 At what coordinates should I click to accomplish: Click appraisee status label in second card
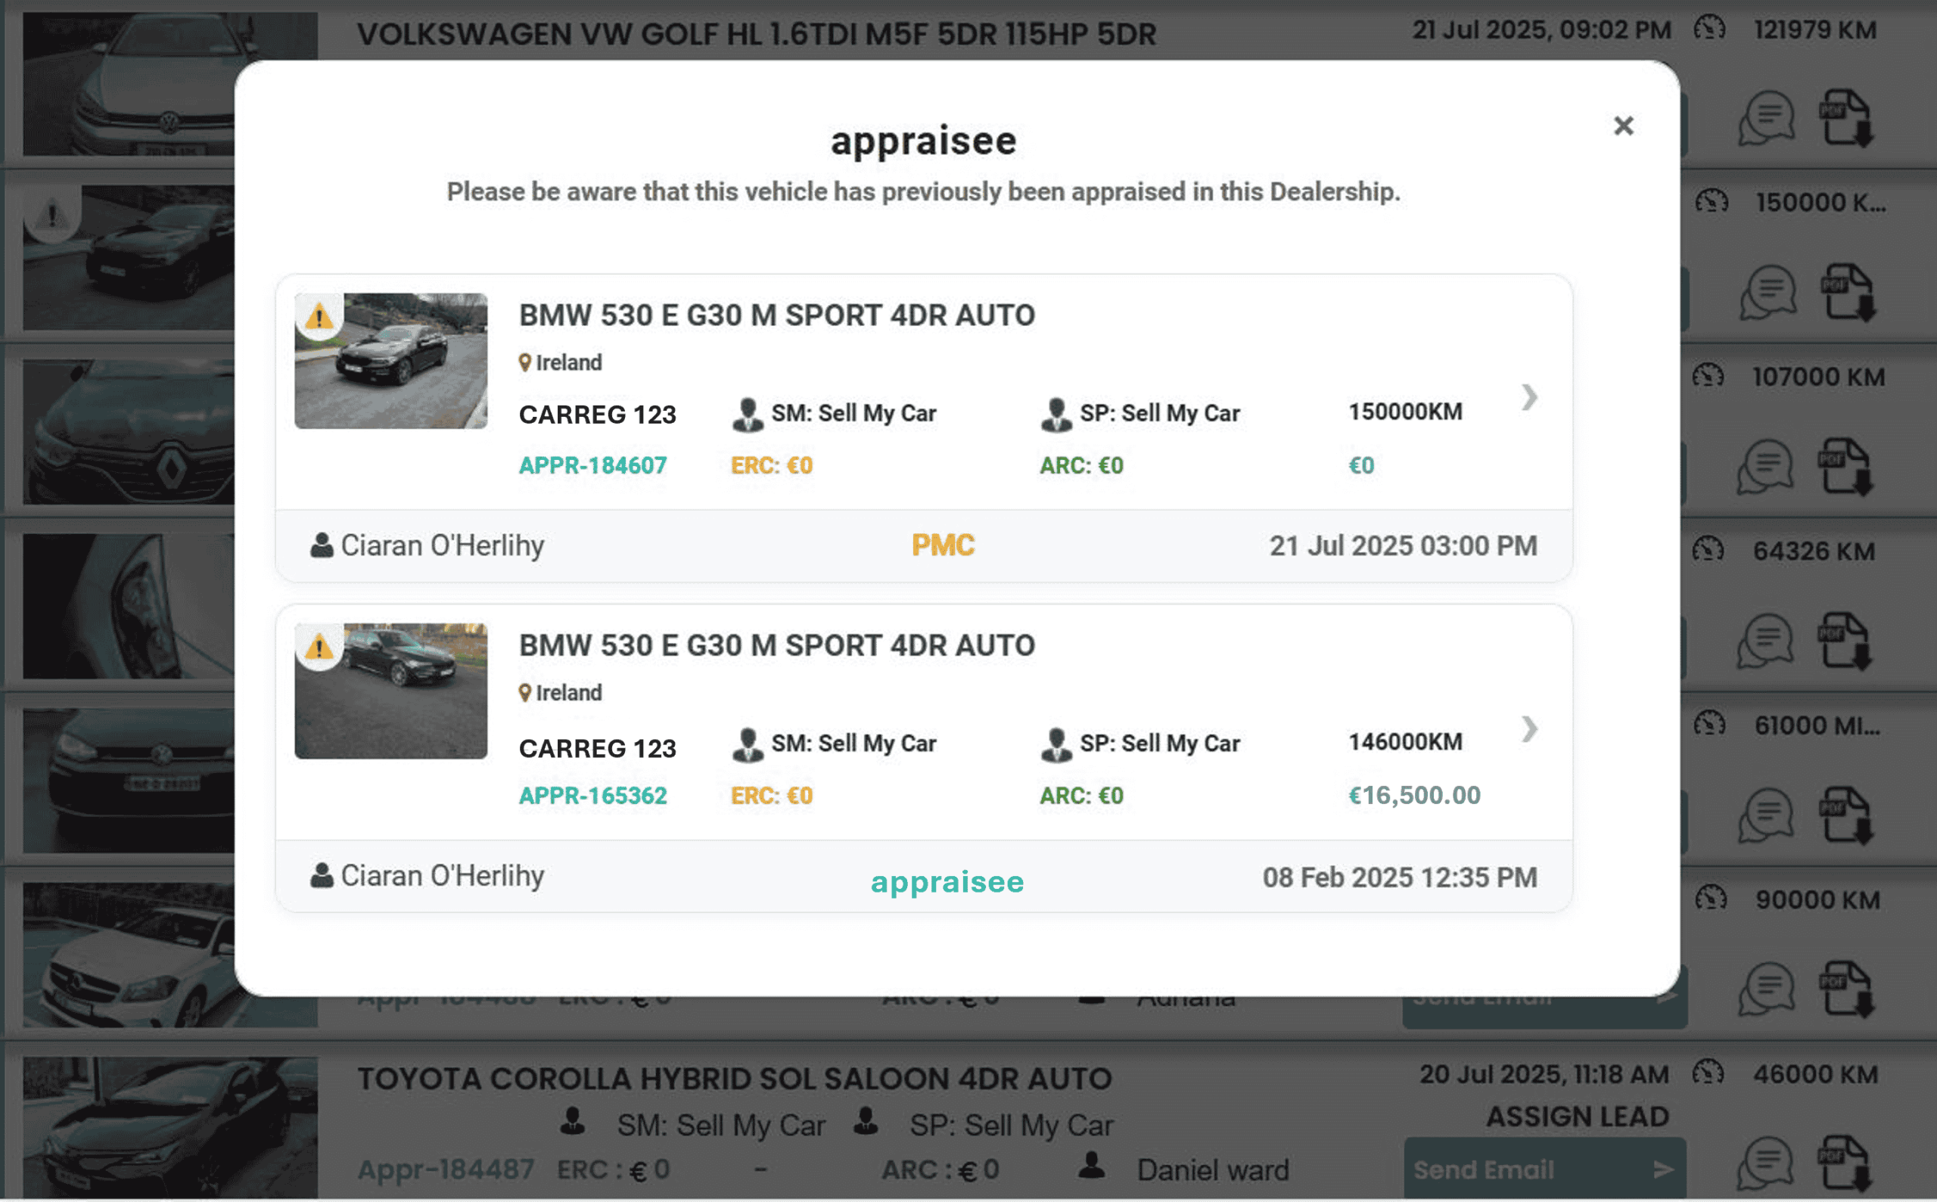tap(947, 881)
